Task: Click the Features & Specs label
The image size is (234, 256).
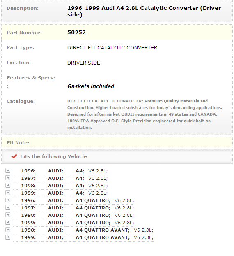Action: (x=31, y=78)
